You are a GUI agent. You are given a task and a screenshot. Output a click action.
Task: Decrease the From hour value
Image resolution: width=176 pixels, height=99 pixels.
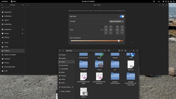click(106, 33)
